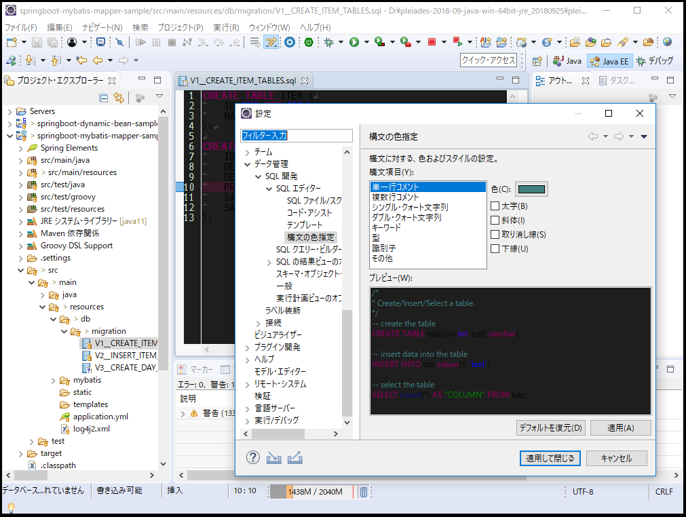Viewport: 686px width, 517px height.
Task: Select log4j2.xml in Project Explorer
Action: (92, 429)
